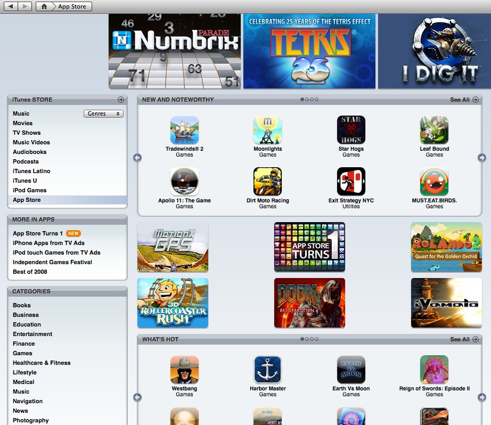Open the Entertainment category

tap(32, 334)
